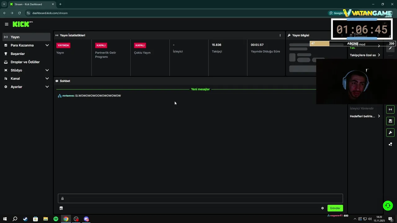
Task: Click the Yayın bilgisi wrench icon
Action: point(289,35)
